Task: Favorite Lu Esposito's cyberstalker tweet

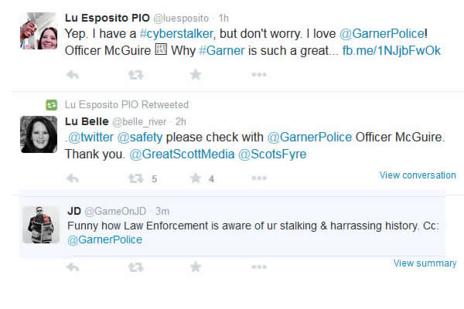Action: point(196,75)
